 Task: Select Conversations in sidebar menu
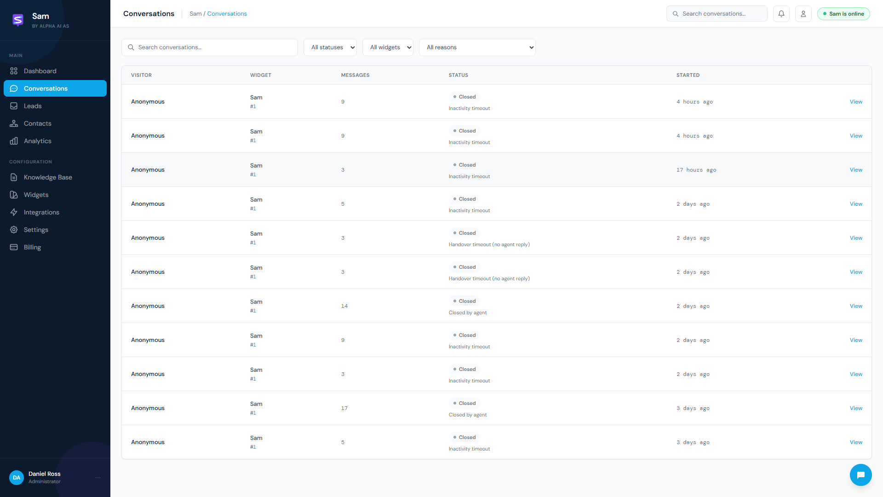coord(55,88)
